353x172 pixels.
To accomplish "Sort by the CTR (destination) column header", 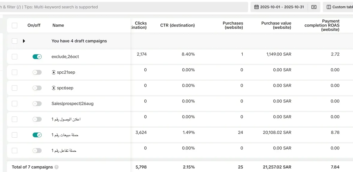I will click(177, 25).
